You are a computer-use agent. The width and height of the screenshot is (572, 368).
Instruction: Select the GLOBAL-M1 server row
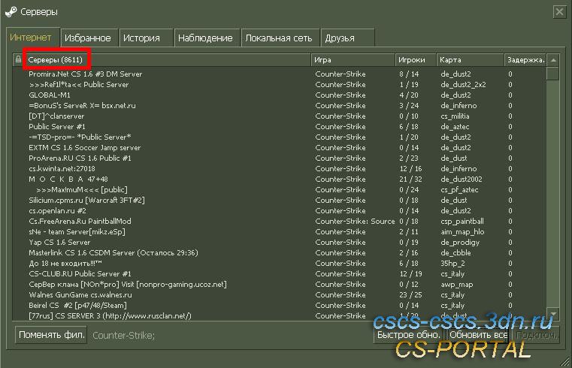point(50,95)
